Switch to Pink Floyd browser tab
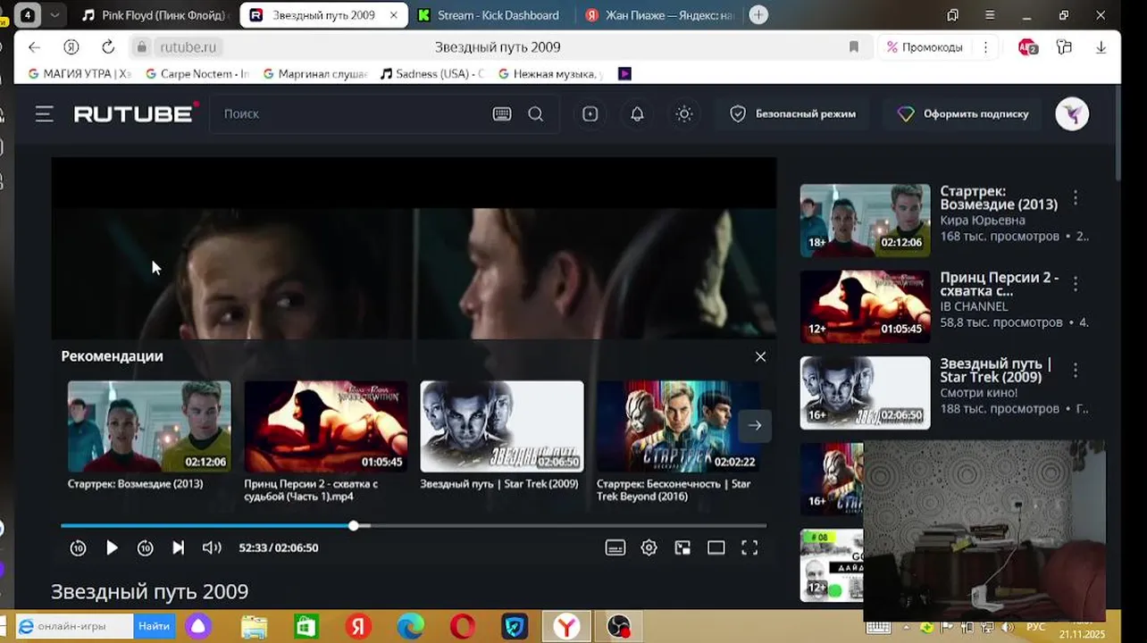1147x643 pixels. point(154,15)
